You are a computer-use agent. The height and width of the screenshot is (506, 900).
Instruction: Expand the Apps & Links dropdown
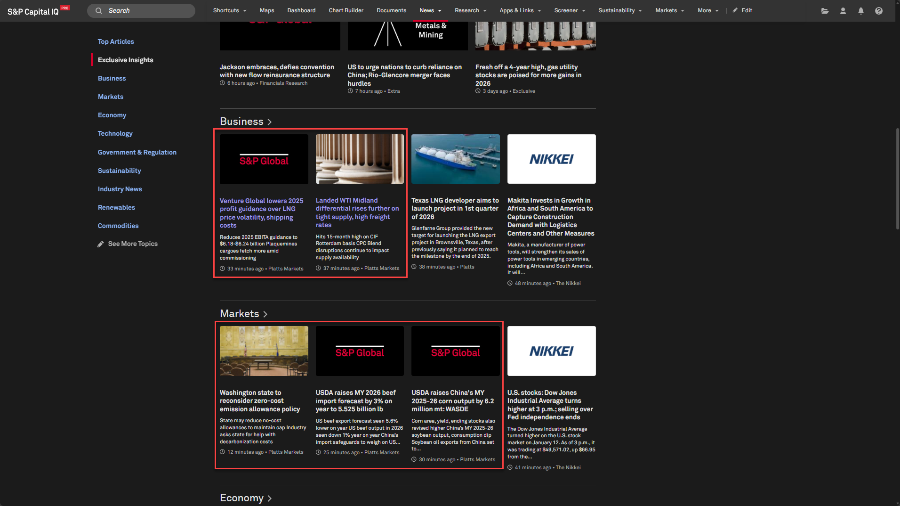[520, 10]
